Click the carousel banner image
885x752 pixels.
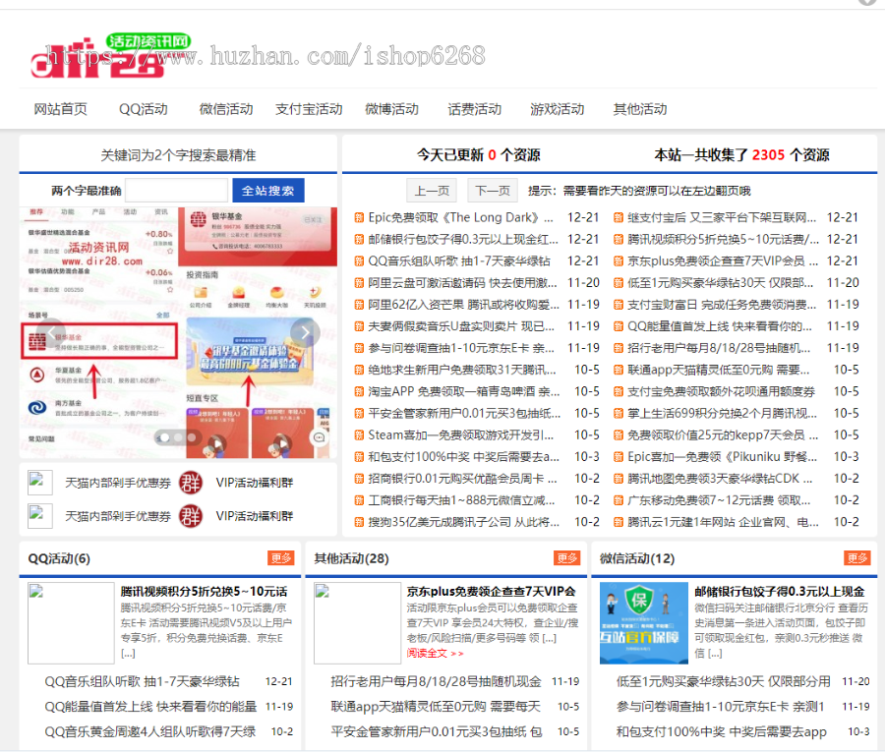(x=178, y=333)
